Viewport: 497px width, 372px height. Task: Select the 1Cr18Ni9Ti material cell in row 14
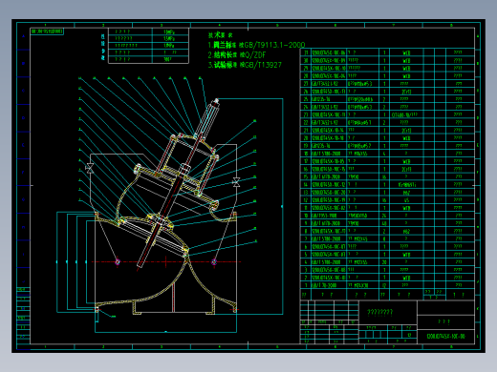(x=406, y=184)
